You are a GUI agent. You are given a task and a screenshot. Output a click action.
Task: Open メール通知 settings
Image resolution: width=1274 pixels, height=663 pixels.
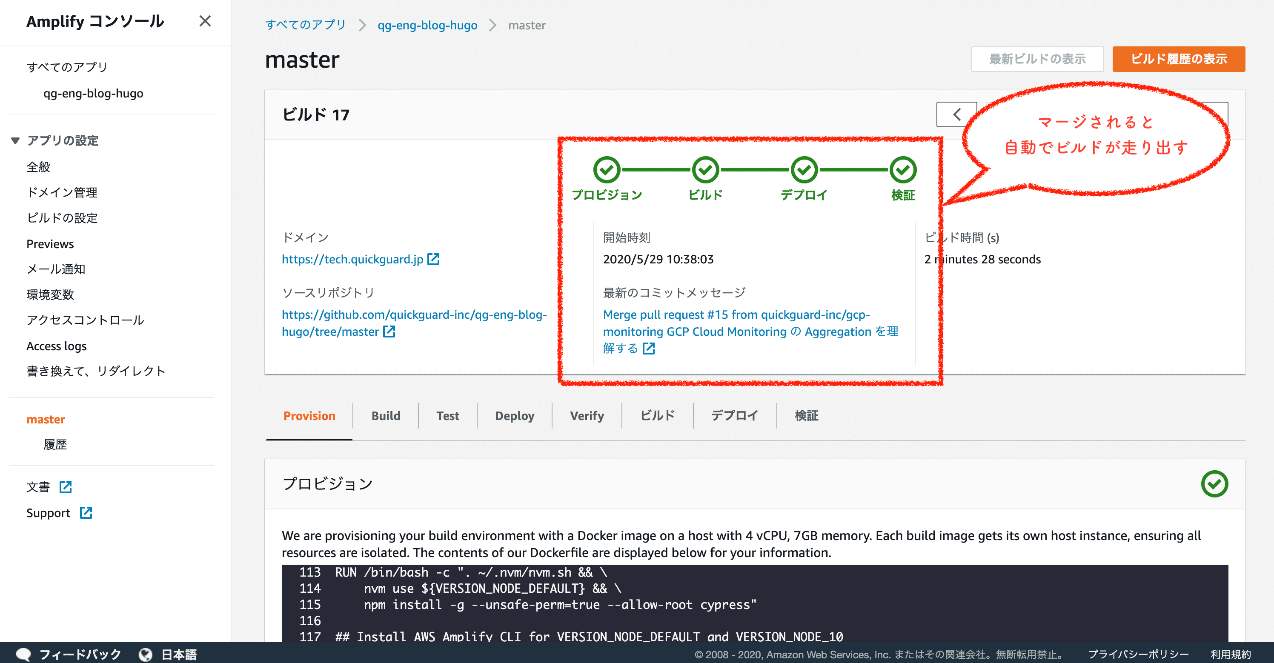point(56,269)
